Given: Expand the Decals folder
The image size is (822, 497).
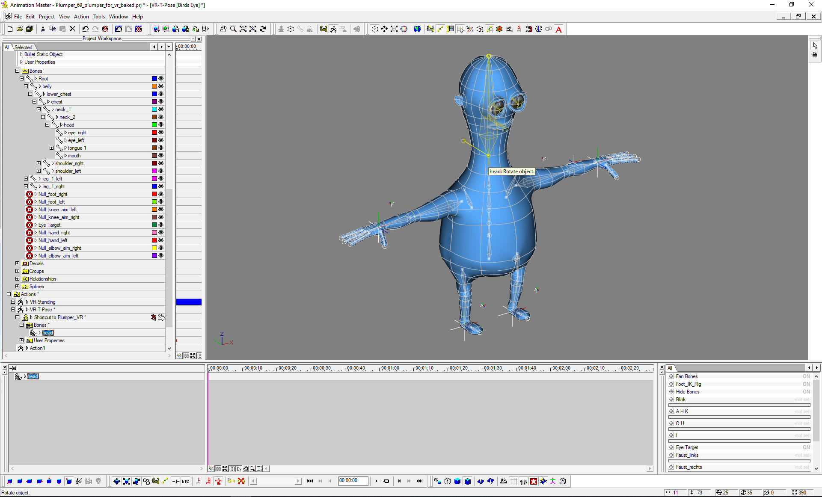Looking at the screenshot, I should pos(18,263).
